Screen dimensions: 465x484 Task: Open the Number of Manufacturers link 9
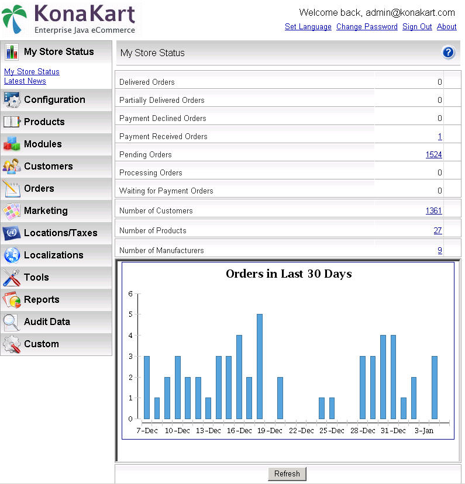pyautogui.click(x=440, y=250)
